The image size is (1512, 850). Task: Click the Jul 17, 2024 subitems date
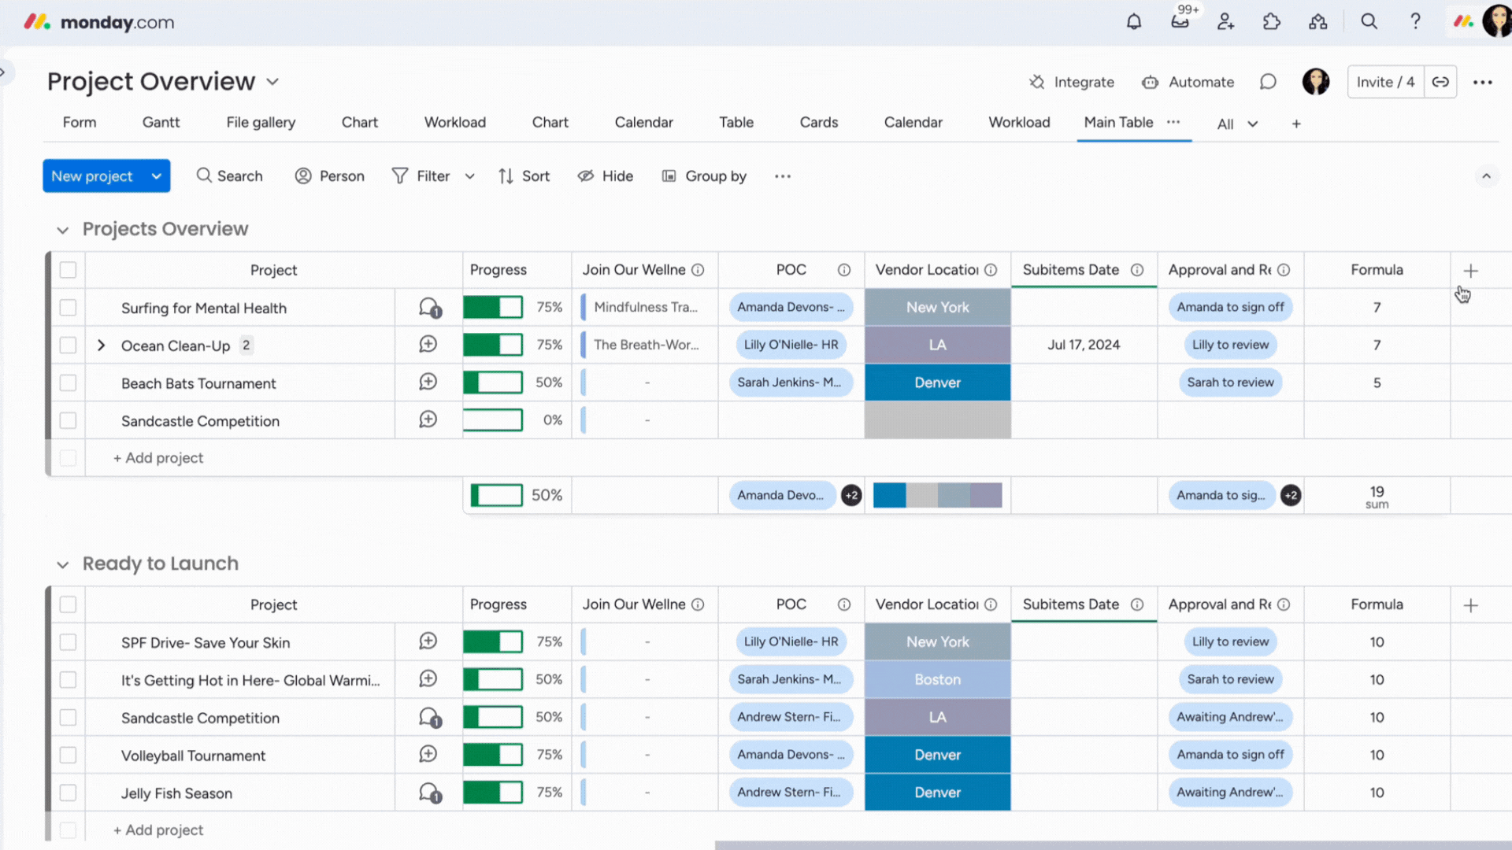click(x=1084, y=345)
